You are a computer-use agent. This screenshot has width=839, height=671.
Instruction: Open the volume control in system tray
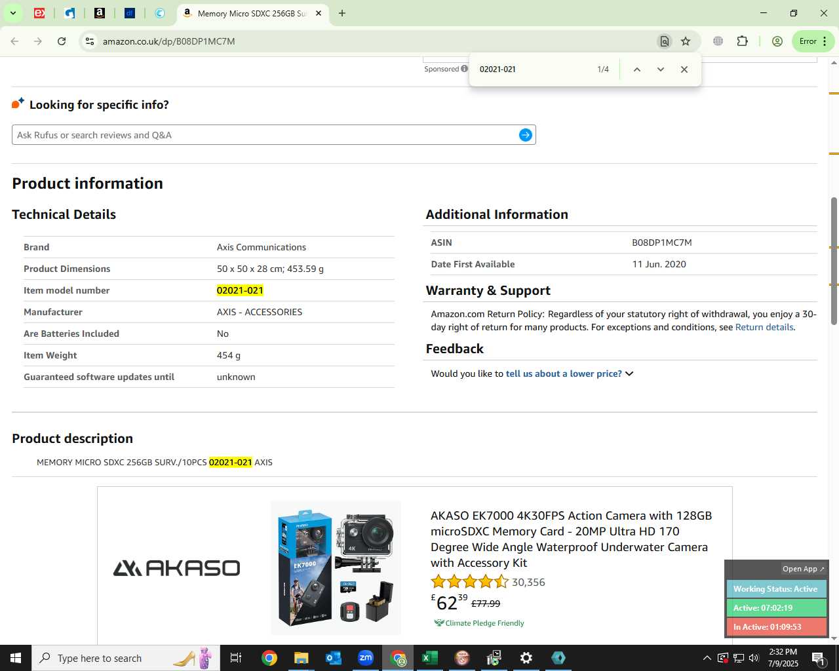754,658
